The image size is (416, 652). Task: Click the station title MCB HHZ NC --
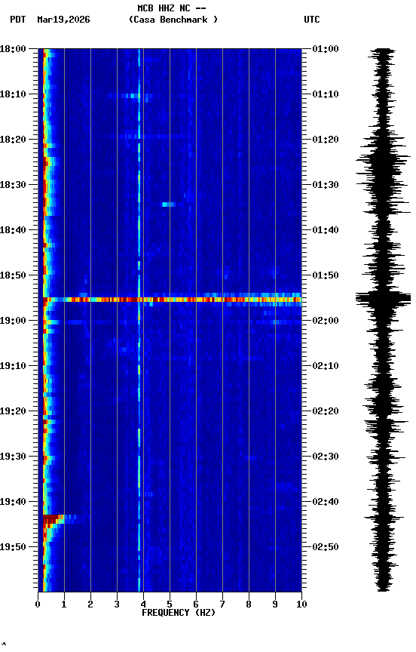172,8
